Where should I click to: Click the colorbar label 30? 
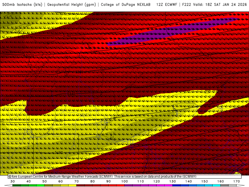(12, 181)
